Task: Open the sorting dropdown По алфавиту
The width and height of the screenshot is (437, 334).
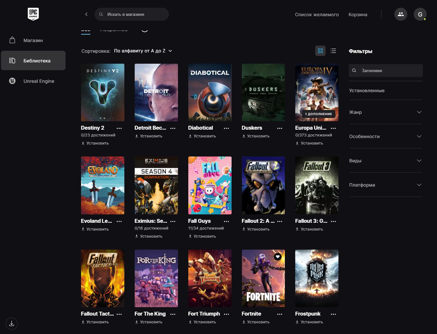Action: (x=143, y=51)
